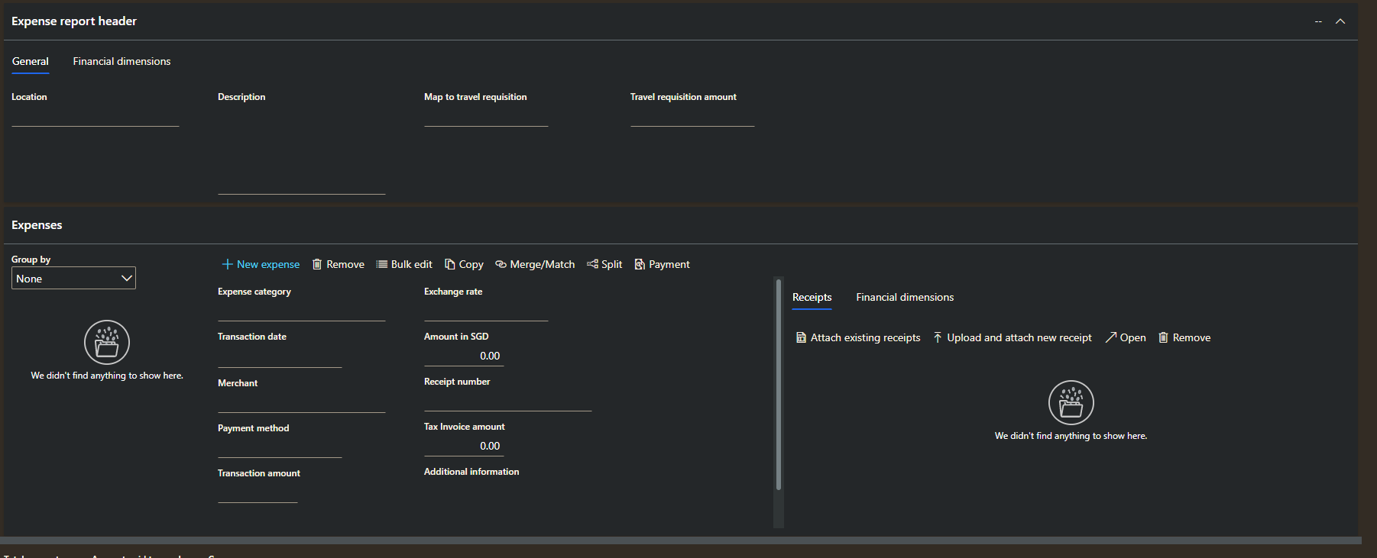
Task: Click the Merge/Match icon
Action: 501,264
